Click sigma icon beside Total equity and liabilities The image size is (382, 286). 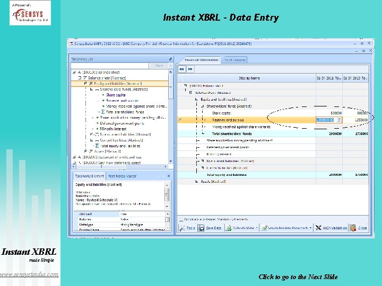(x=97, y=146)
